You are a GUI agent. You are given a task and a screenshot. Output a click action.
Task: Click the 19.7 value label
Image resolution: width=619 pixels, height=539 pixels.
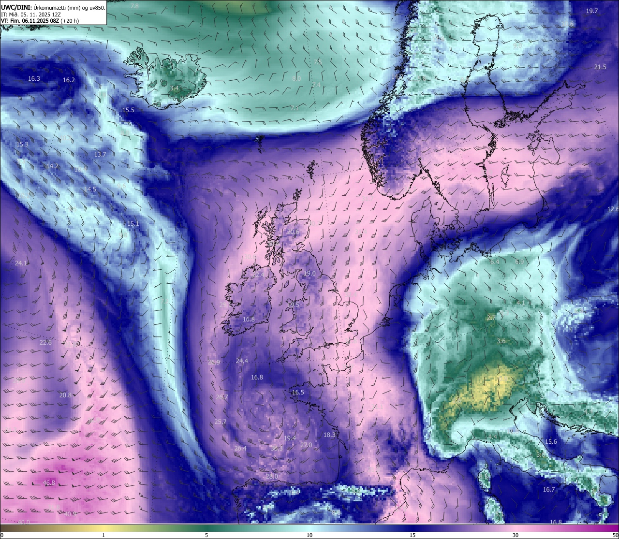[592, 11]
